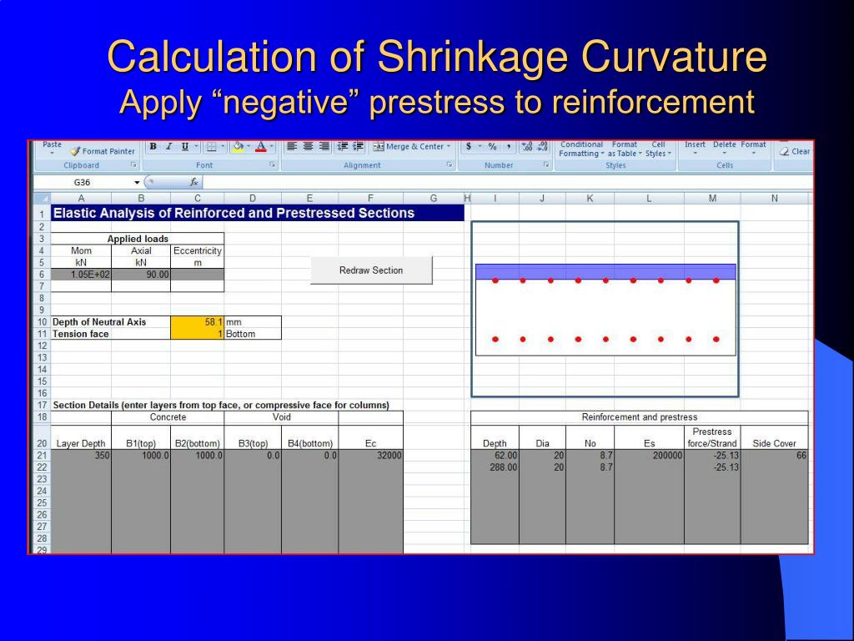Open the Delete cells dropdown
The height and width of the screenshot is (641, 854).
[x=725, y=148]
